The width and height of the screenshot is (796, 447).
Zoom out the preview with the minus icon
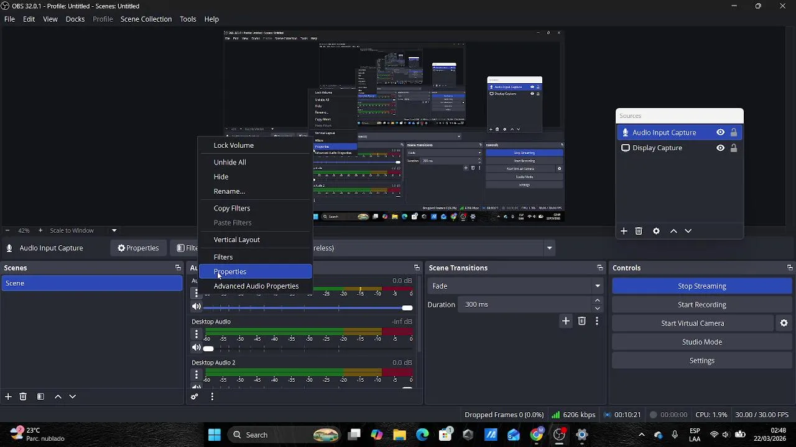[x=7, y=230]
